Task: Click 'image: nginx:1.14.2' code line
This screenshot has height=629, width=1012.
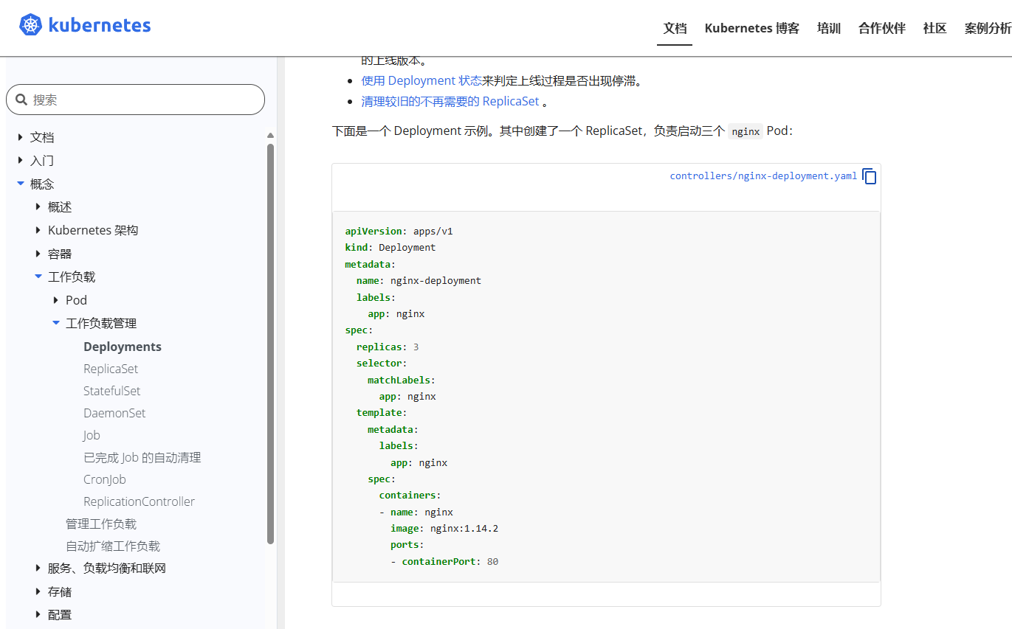Action: (444, 528)
